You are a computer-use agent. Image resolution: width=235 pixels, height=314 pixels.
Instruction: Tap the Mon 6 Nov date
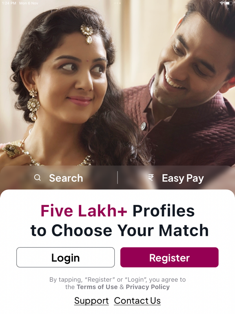tap(29, 3)
